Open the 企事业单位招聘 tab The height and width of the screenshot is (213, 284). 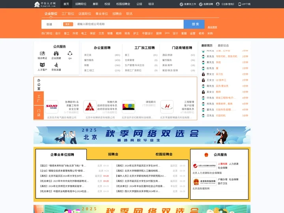tap(62, 155)
